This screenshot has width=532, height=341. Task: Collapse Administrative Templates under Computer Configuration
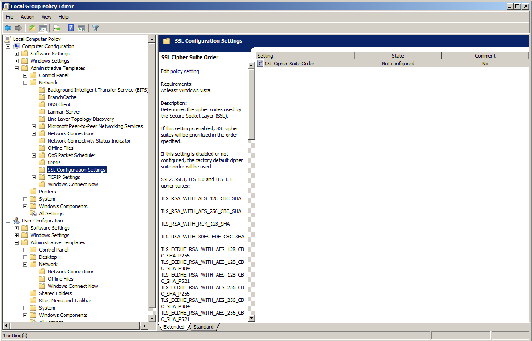pos(16,68)
